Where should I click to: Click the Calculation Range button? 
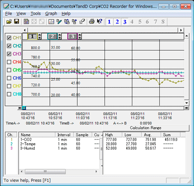point(145,128)
